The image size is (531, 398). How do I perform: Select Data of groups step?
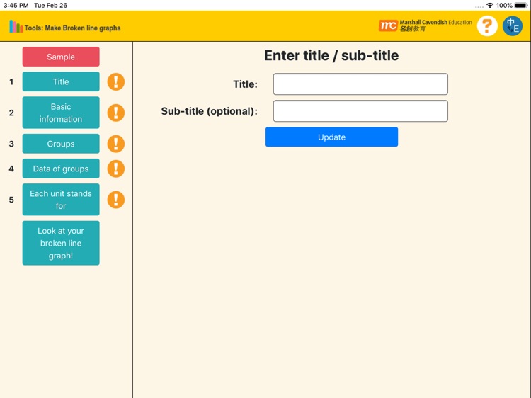coord(61,169)
